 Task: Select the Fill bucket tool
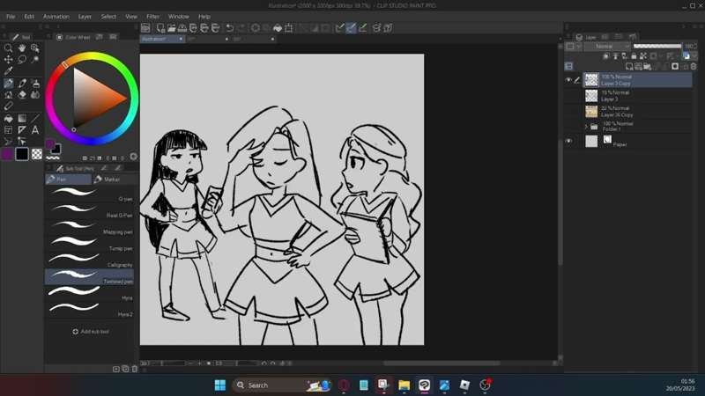[8, 119]
